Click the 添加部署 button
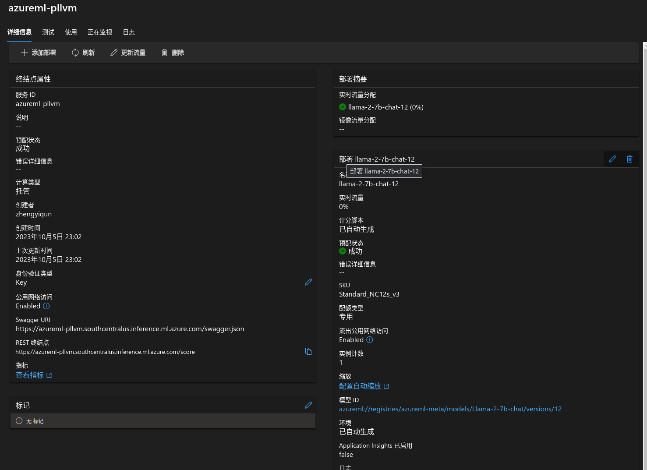The image size is (647, 470). point(39,53)
